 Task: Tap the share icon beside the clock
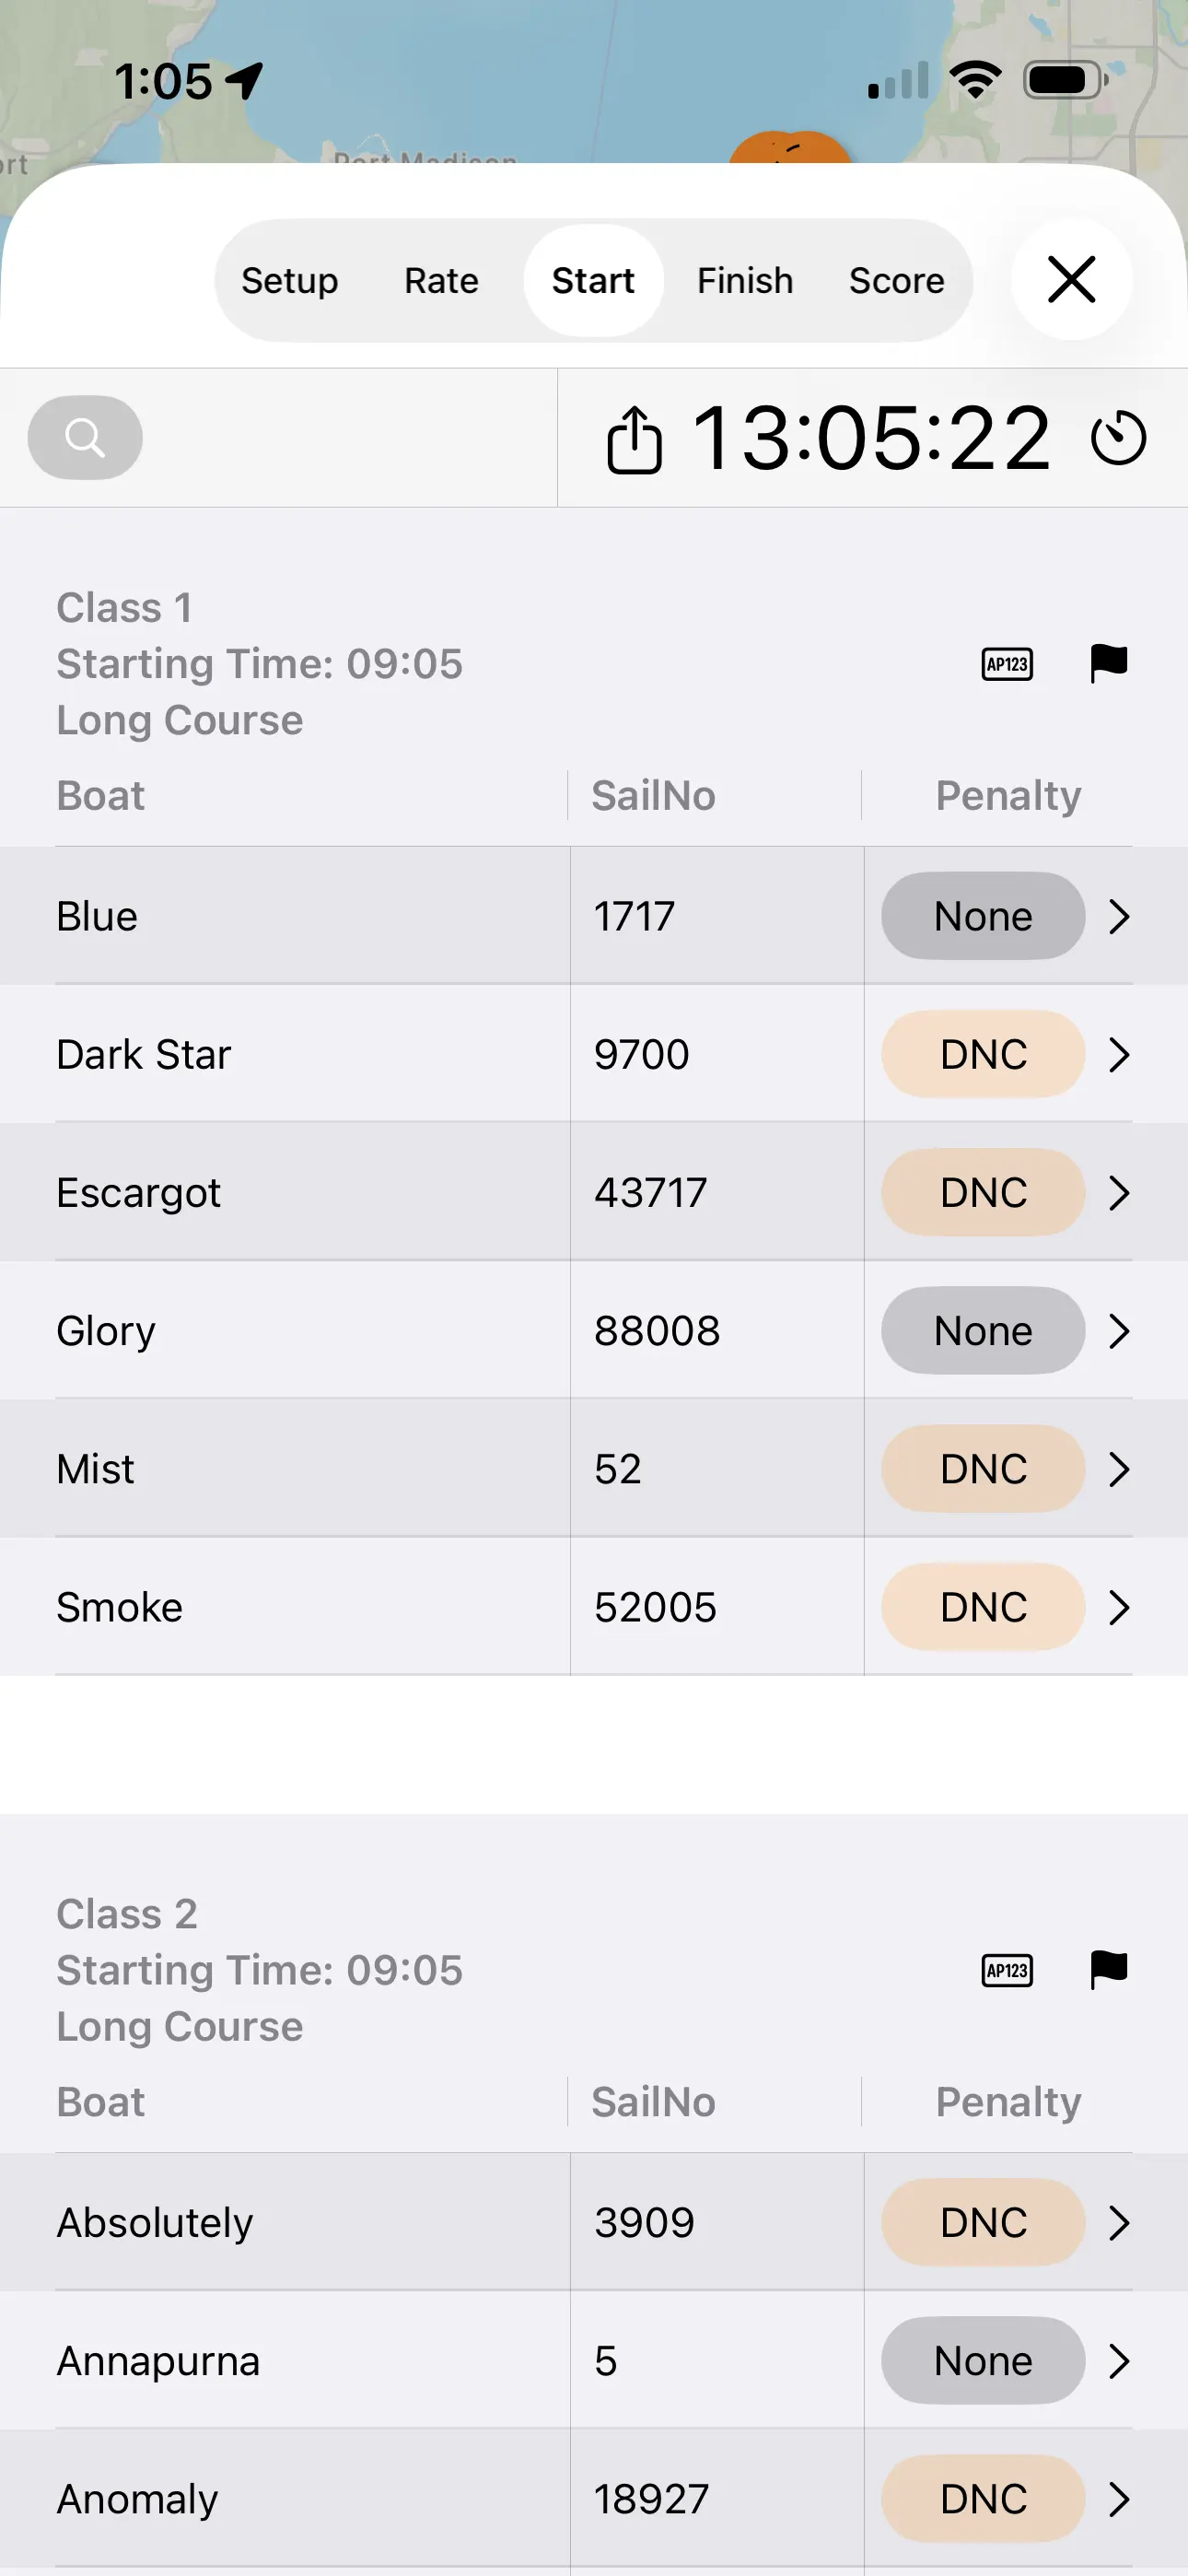click(634, 439)
